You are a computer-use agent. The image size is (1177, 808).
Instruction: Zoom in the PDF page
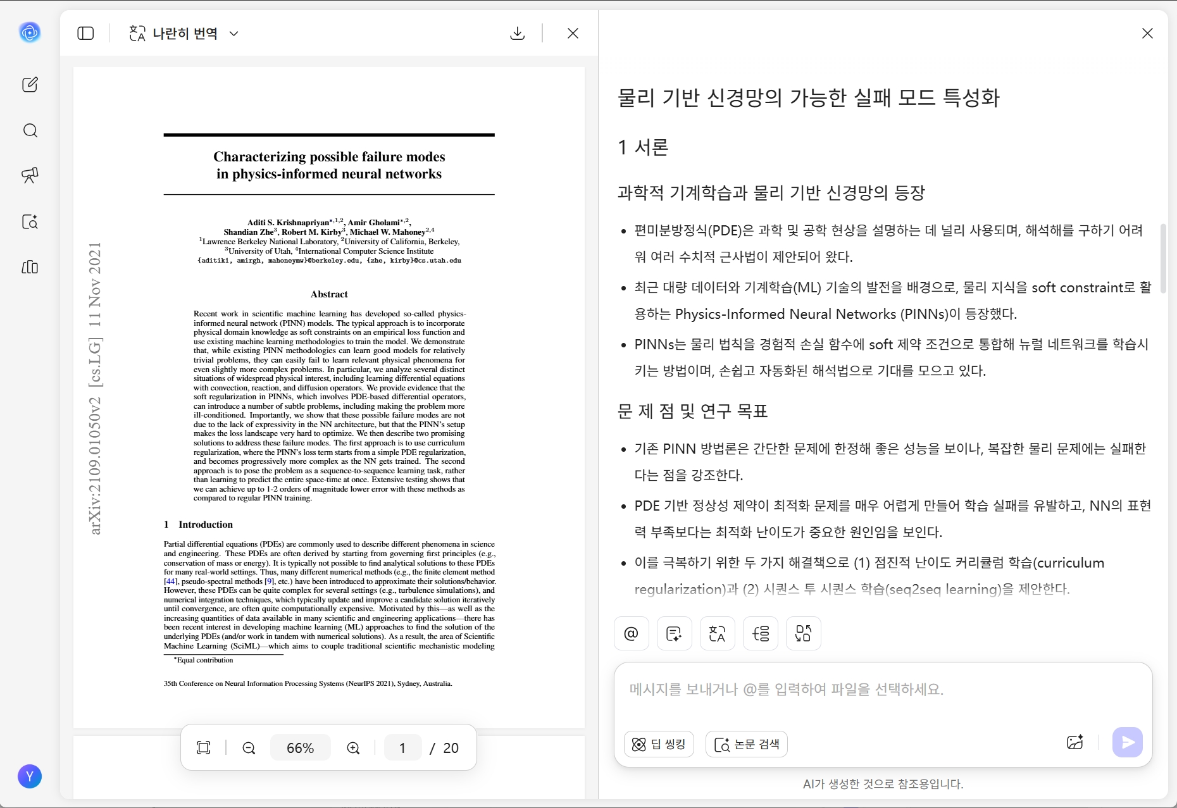[x=354, y=748]
